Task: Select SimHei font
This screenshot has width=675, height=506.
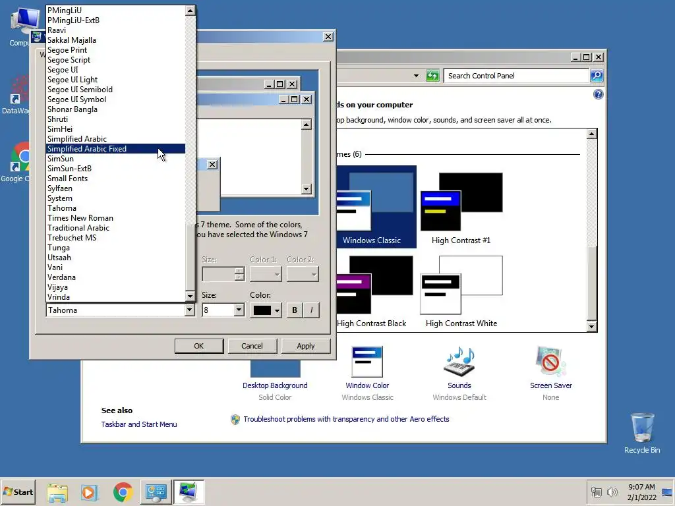Action: pyautogui.click(x=115, y=129)
